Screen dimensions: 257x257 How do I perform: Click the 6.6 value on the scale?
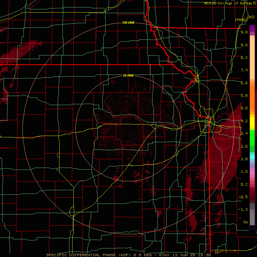244,83
